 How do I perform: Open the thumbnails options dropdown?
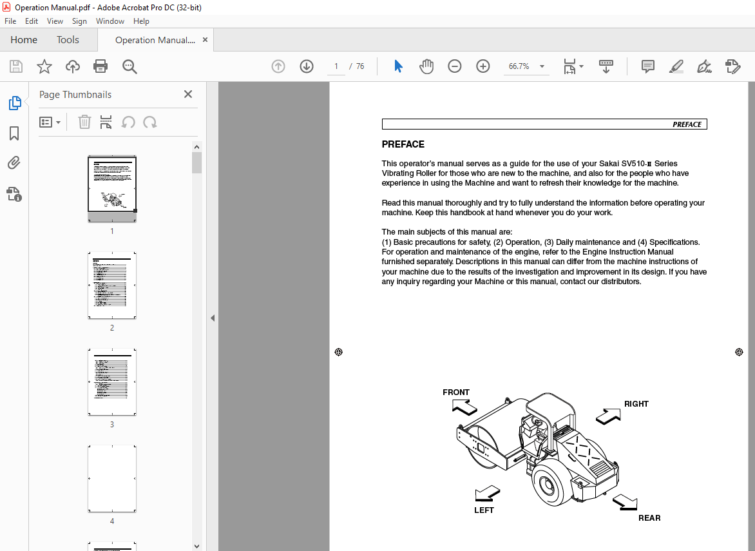(50, 122)
